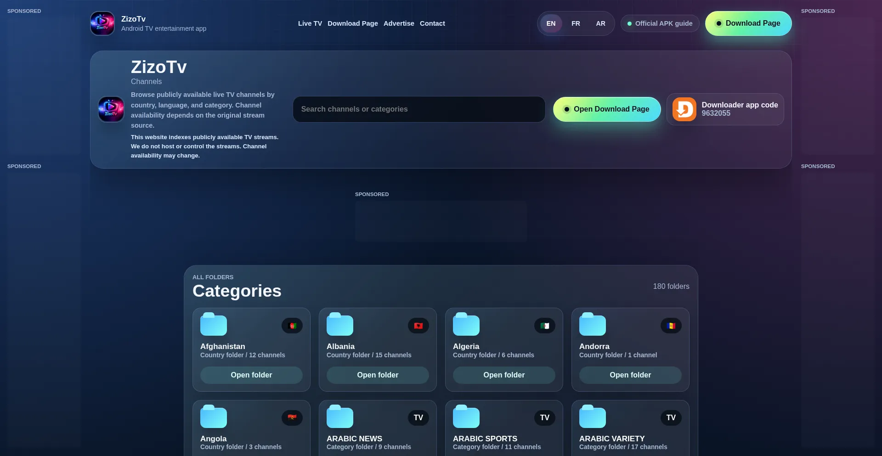This screenshot has height=456, width=882.
Task: Open the Afghanistan folder button
Action: 251,375
